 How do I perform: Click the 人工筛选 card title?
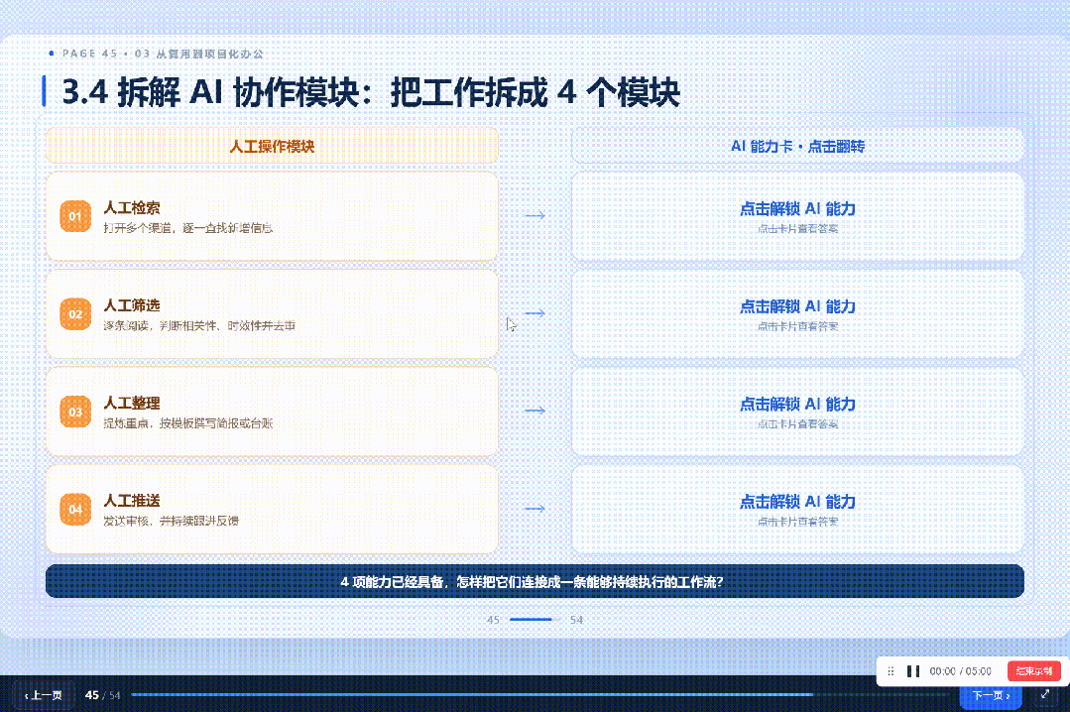(132, 305)
